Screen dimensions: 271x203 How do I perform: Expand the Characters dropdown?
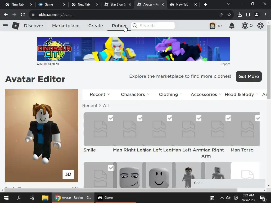point(135,94)
